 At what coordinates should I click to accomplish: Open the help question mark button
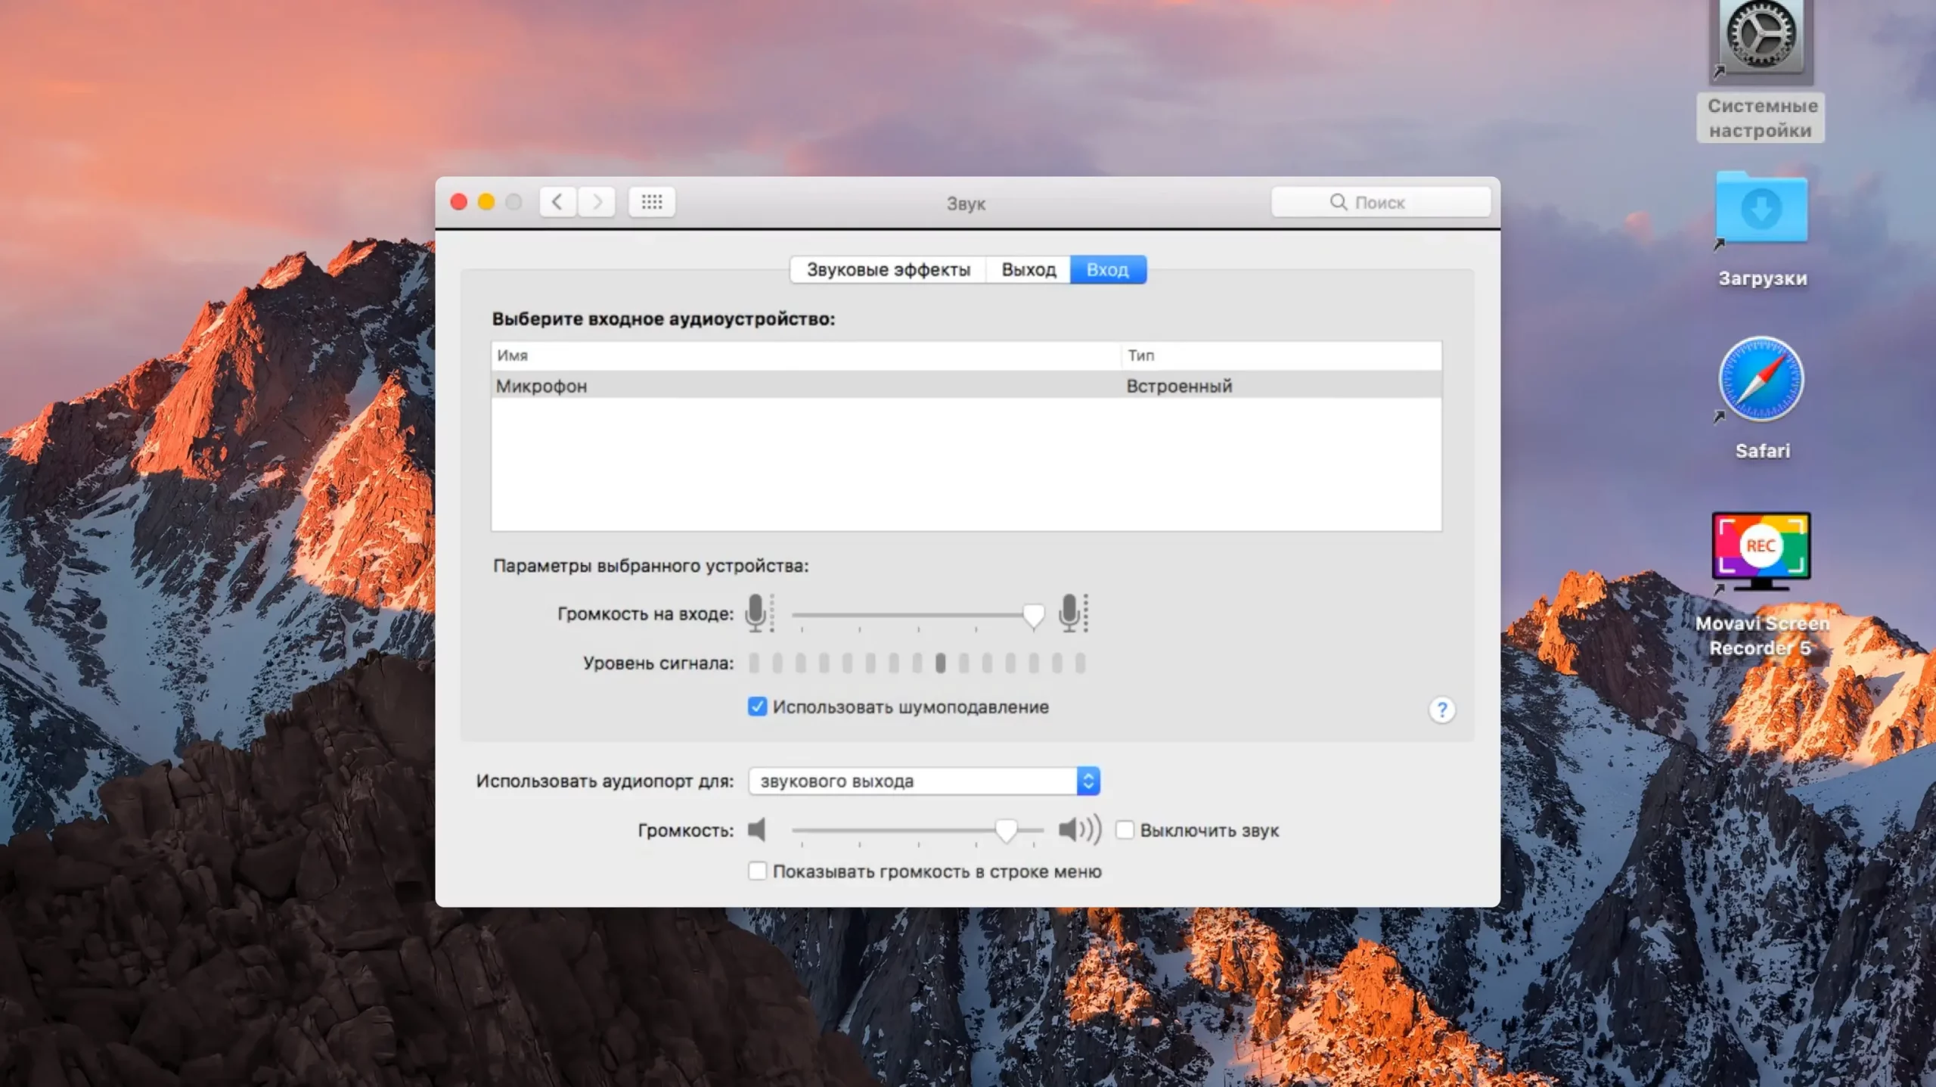coord(1441,710)
